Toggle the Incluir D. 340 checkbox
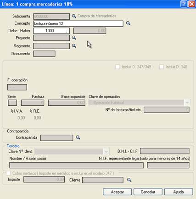The image size is (196, 199). click(162, 67)
